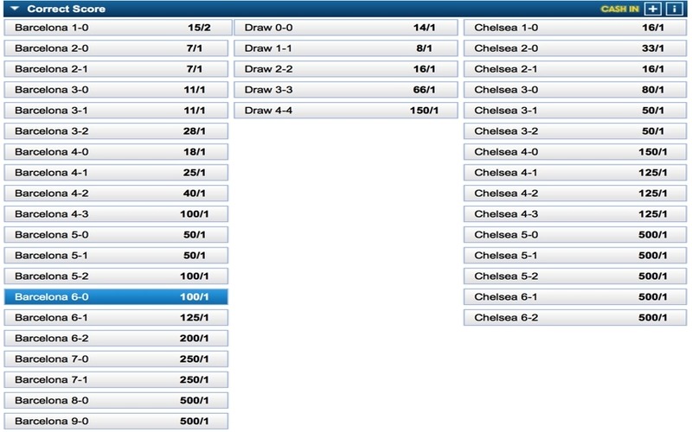Pick Draw 3-3 at 66/1
This screenshot has height=432, width=692.
(x=345, y=90)
